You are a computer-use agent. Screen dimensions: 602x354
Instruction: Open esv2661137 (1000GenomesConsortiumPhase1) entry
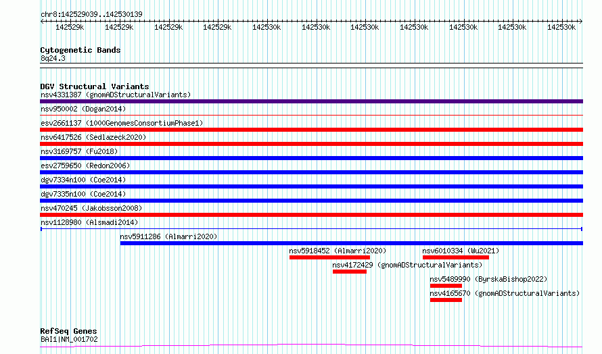122,123
